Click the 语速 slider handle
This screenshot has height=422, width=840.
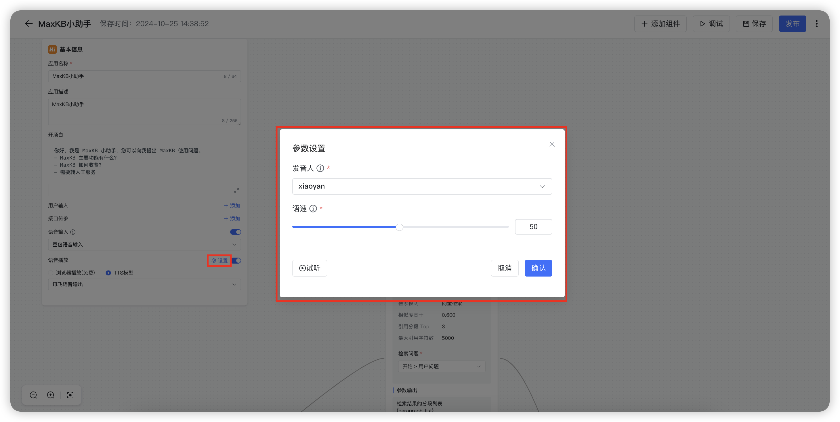click(400, 227)
